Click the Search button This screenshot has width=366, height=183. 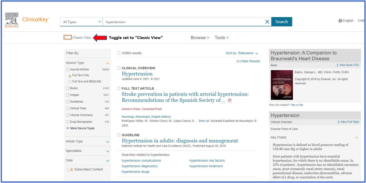281,22
